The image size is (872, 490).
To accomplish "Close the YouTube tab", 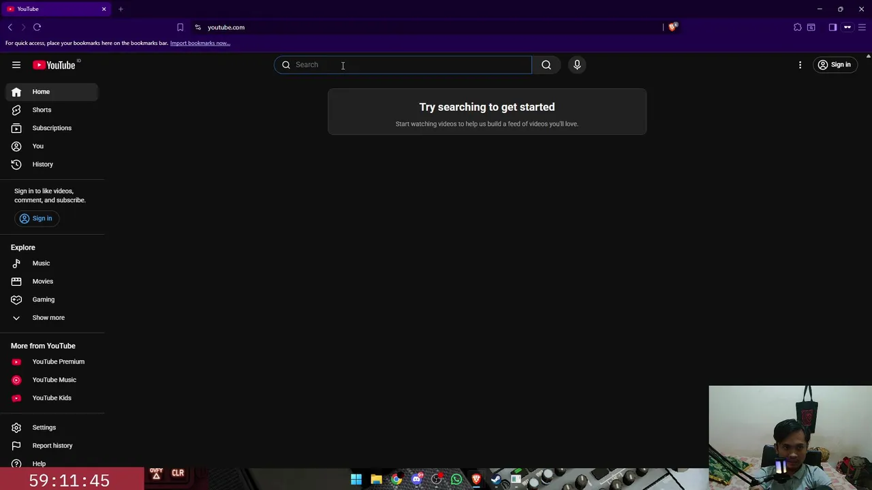I will point(104,9).
